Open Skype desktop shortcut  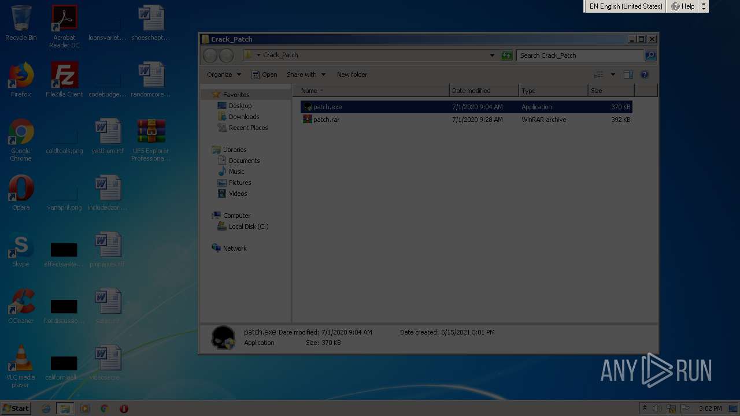(x=21, y=250)
